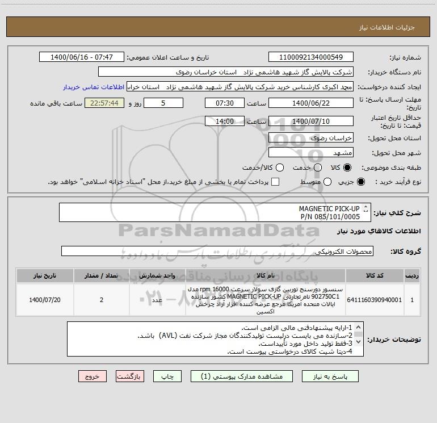Click the شماره نیاز number field
Image resolution: width=437 pixels, height=423 pixels.
coord(311,57)
